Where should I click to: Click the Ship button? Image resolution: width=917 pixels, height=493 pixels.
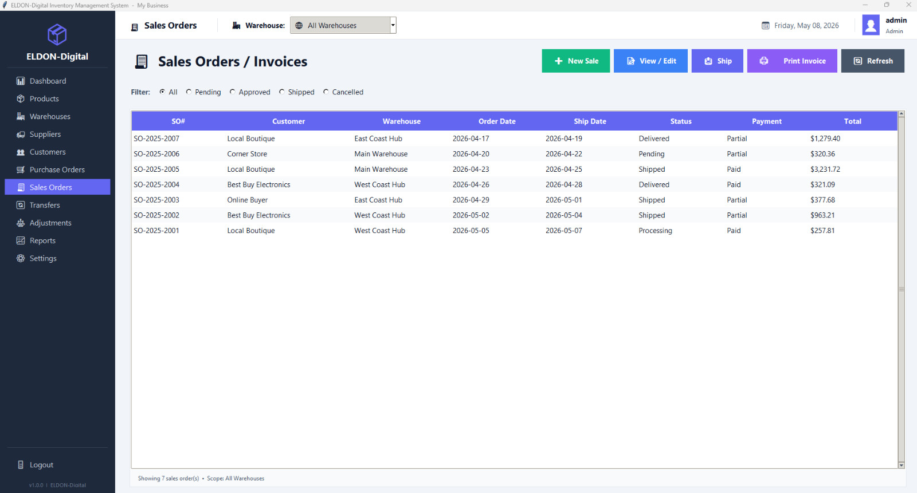pyautogui.click(x=718, y=61)
